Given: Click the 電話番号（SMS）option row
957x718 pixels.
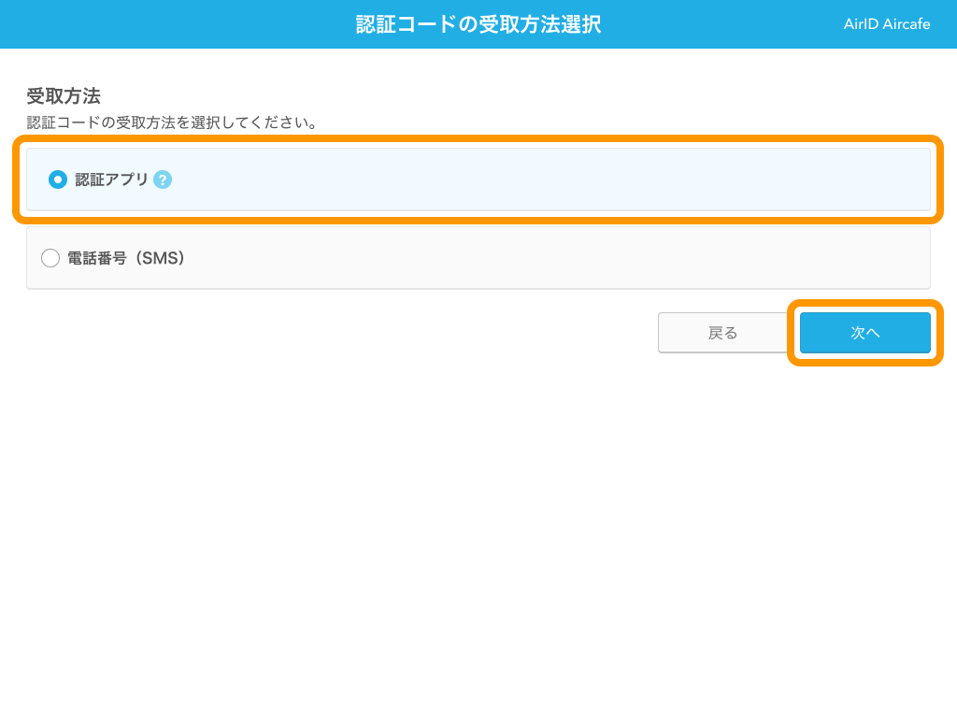Looking at the screenshot, I should coord(478,258).
